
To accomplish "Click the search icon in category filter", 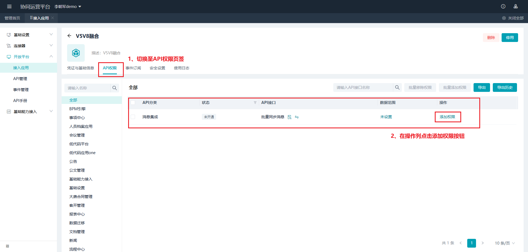I will tap(115, 88).
